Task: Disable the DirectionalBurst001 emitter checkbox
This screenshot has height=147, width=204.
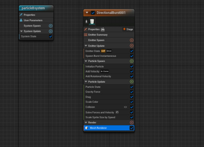Action: tap(93, 13)
